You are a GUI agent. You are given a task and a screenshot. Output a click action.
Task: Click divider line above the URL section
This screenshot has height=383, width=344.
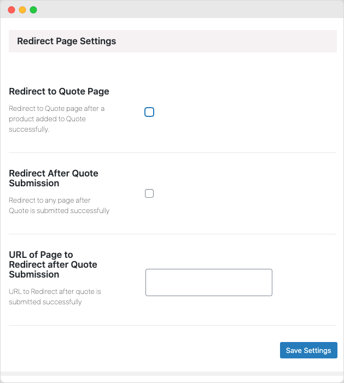(x=172, y=234)
